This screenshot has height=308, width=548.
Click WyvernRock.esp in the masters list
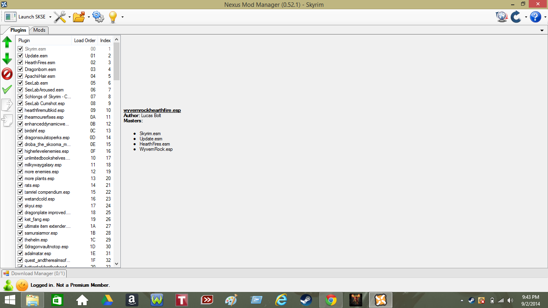156,149
